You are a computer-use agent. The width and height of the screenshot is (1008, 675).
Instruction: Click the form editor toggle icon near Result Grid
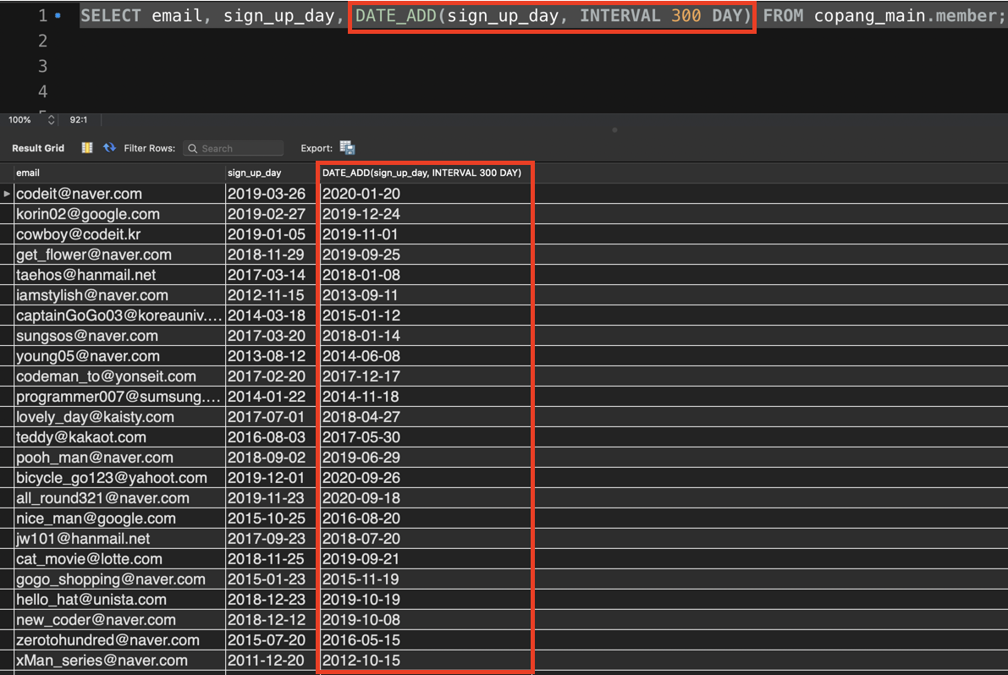click(x=87, y=148)
